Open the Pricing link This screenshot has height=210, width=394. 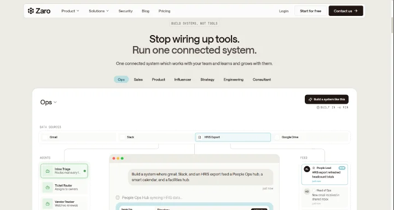click(x=164, y=11)
